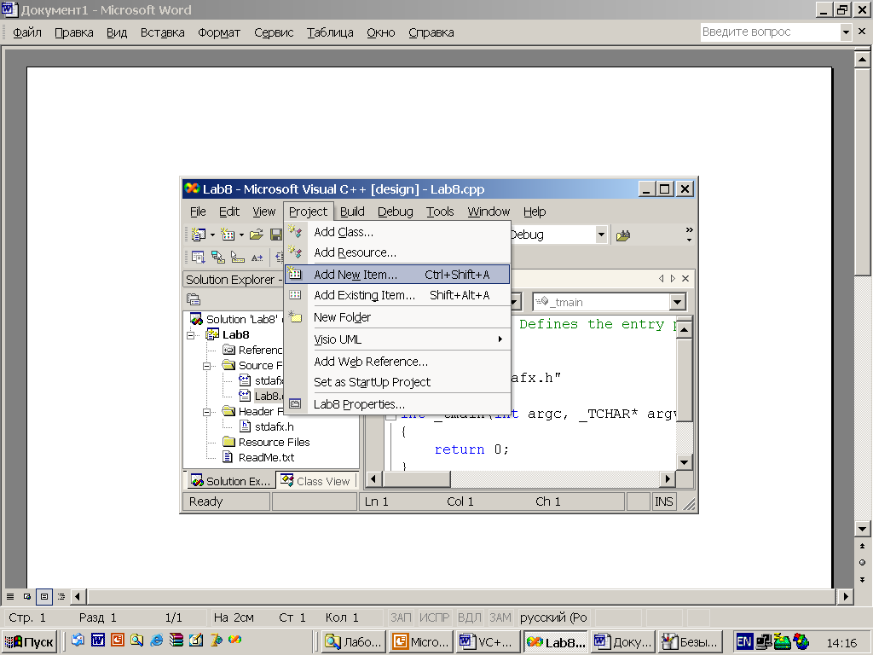Switch to the Лабо taskbar button

tap(354, 641)
